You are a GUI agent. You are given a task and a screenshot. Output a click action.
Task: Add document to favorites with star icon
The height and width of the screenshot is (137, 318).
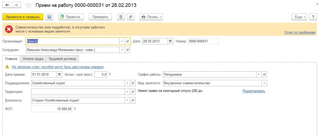coord(29,6)
